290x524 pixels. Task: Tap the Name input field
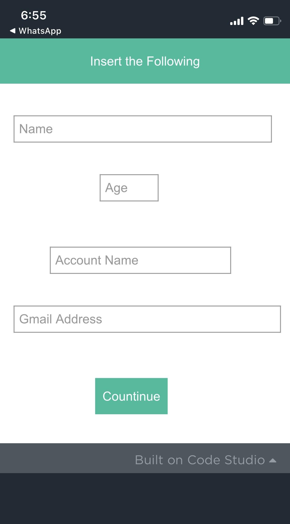click(x=143, y=129)
